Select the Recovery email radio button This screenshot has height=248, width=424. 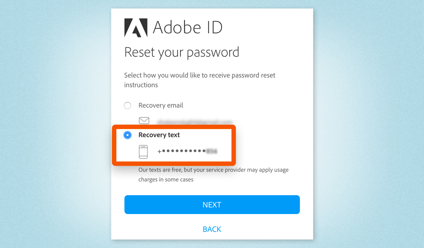[x=128, y=105]
